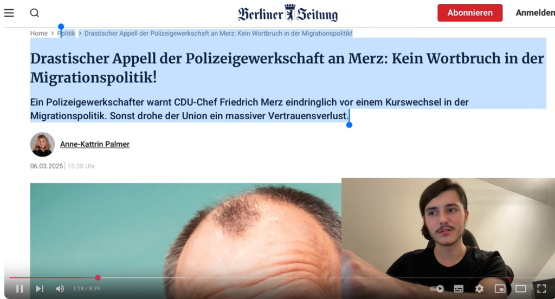Click the author's profile photo
Viewport: 555px width, 299px height.
pyautogui.click(x=42, y=145)
